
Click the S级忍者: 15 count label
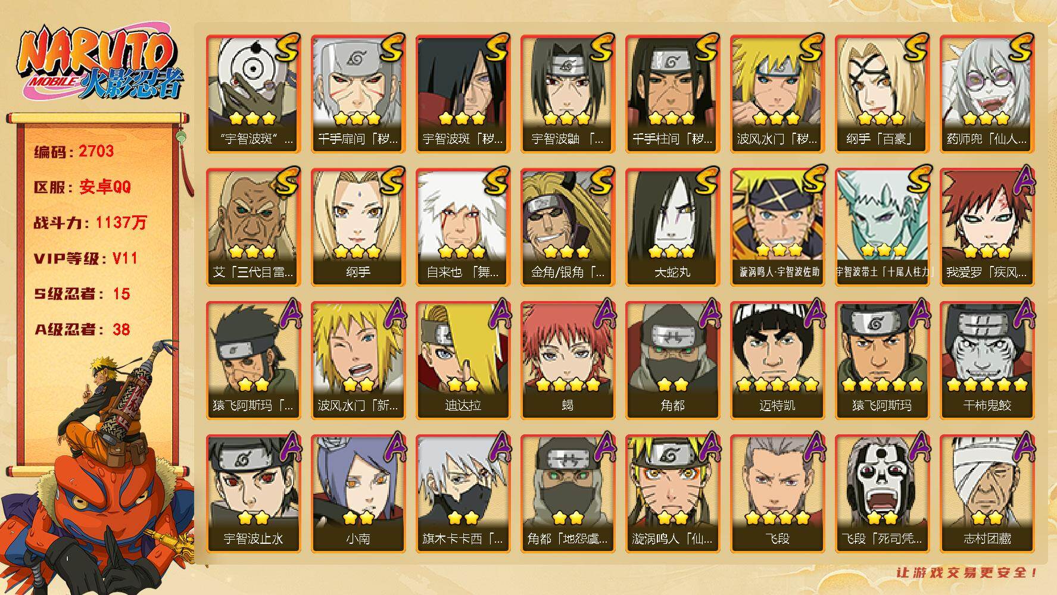coord(82,294)
